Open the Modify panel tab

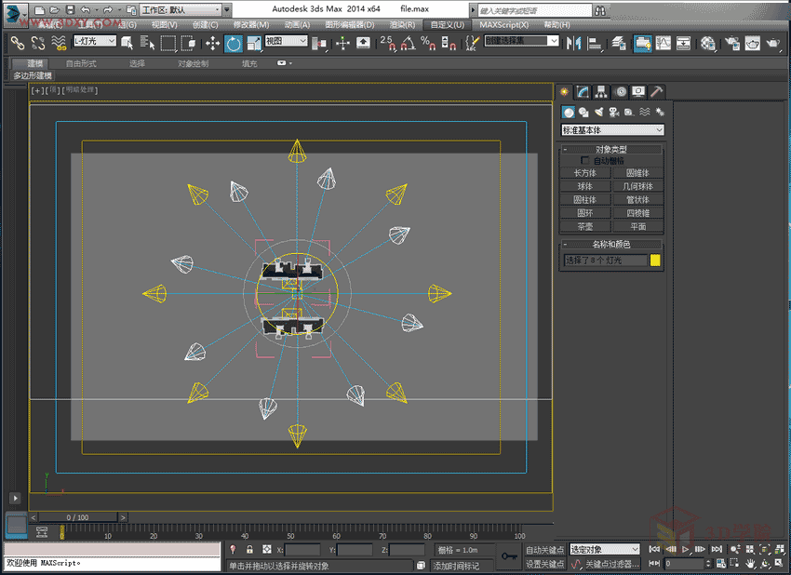pyautogui.click(x=583, y=91)
